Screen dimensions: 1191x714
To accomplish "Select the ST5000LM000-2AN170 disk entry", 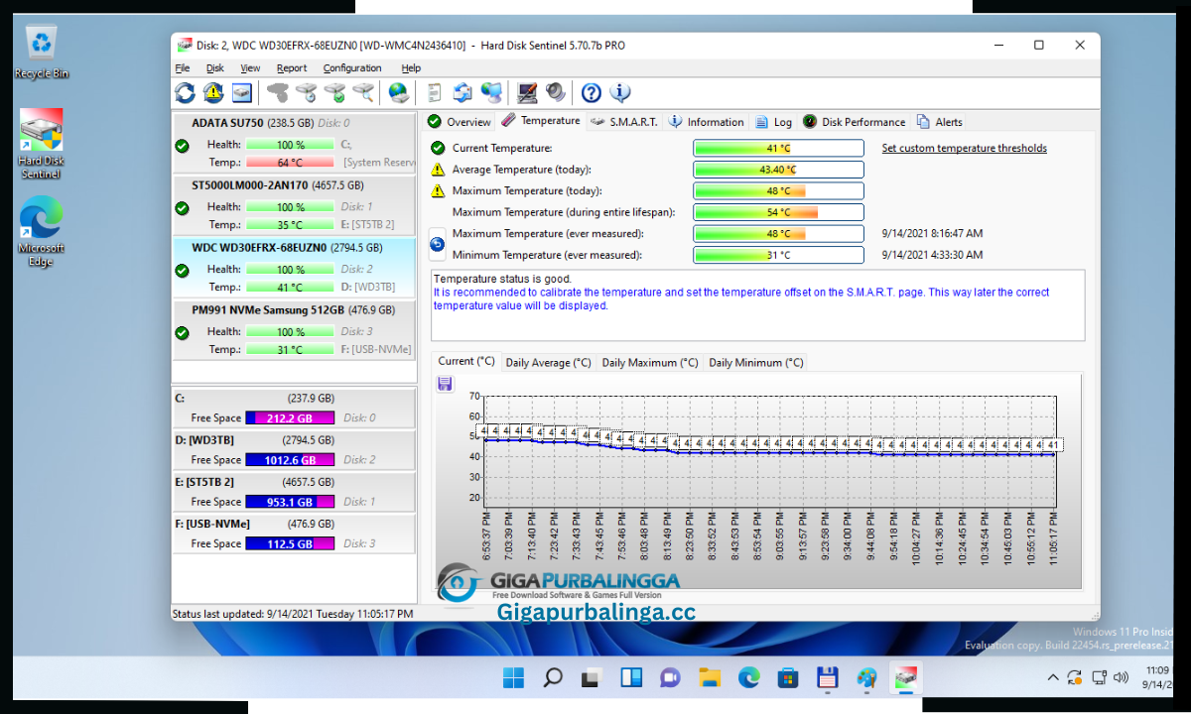I will 294,204.
